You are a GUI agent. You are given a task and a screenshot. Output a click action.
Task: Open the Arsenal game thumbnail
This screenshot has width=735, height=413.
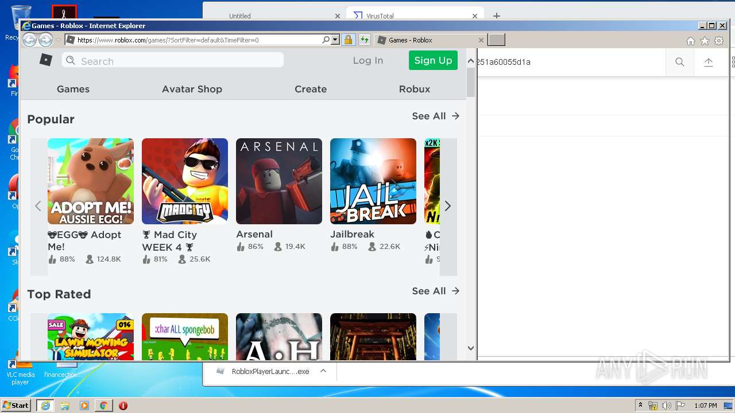pyautogui.click(x=279, y=181)
